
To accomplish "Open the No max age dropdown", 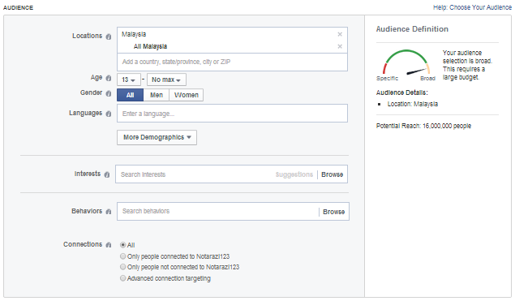I will pos(166,80).
